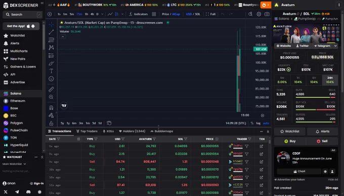Select the chart zoom-in tool
The height and width of the screenshot is (196, 344).
[51, 97]
